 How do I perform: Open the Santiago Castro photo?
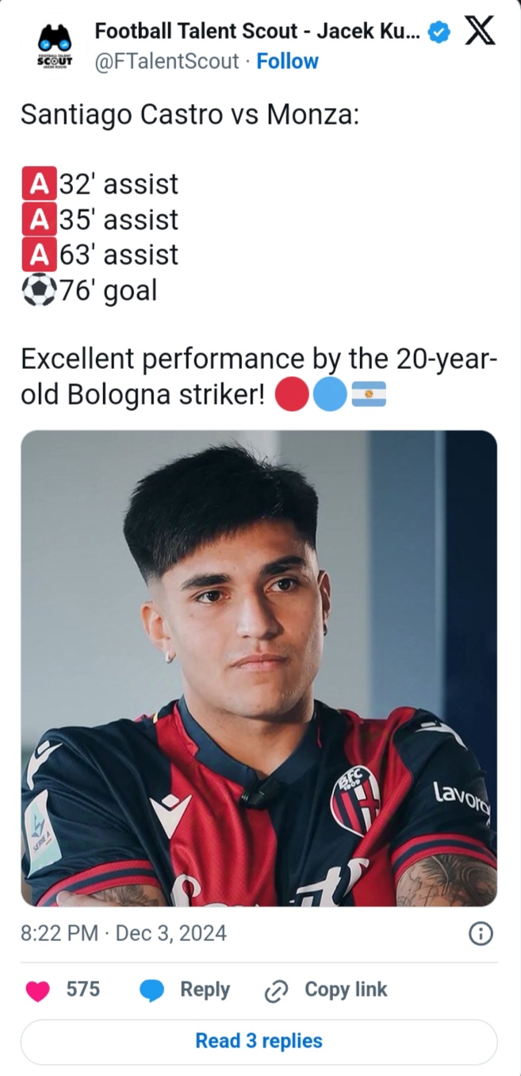pyautogui.click(x=259, y=668)
